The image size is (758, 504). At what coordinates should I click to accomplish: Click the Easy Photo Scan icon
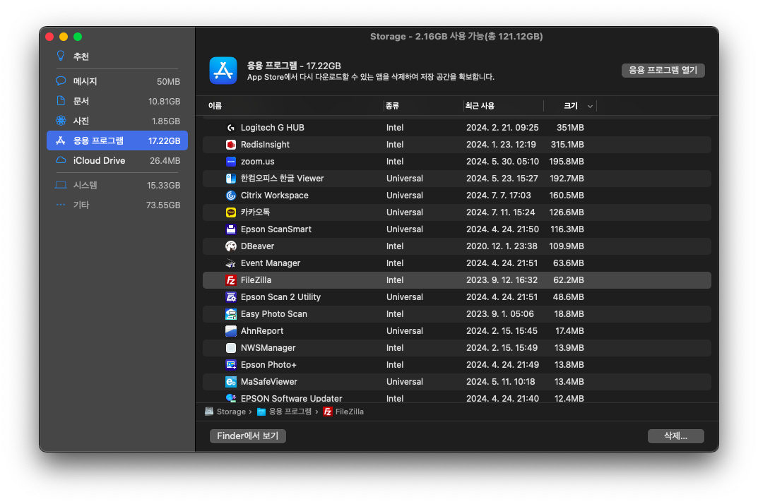pyautogui.click(x=231, y=313)
